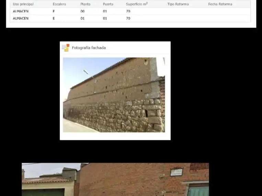Open the stone wall facade photograph
This screenshot has height=196, width=262.
coord(114,95)
